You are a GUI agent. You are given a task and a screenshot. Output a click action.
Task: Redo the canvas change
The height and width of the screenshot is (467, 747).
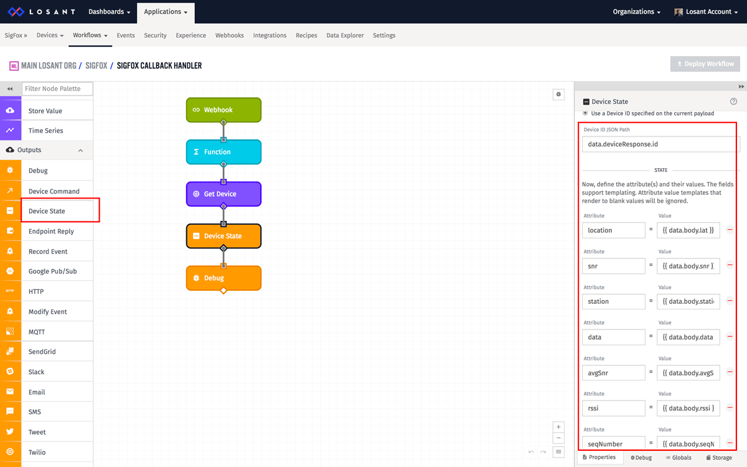543,452
